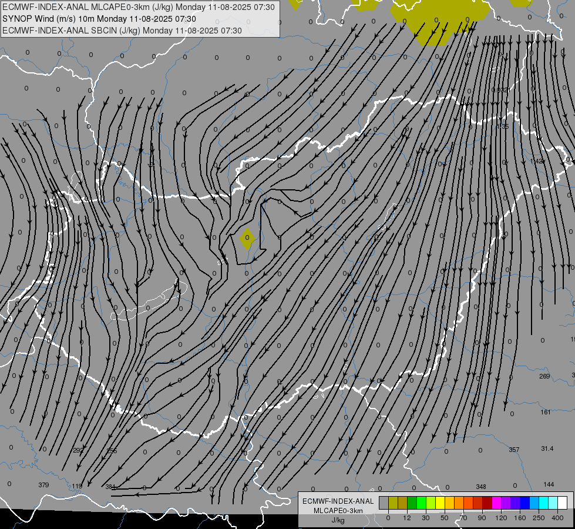Select the dark red swatch after 90

click(x=487, y=503)
